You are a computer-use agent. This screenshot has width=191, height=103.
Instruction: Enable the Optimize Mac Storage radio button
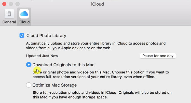click(x=29, y=85)
